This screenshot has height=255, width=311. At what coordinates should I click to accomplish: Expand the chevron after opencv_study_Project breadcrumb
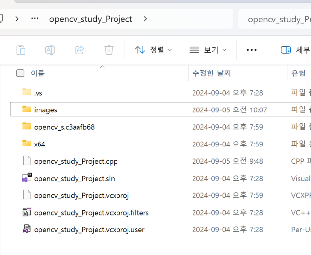point(145,19)
